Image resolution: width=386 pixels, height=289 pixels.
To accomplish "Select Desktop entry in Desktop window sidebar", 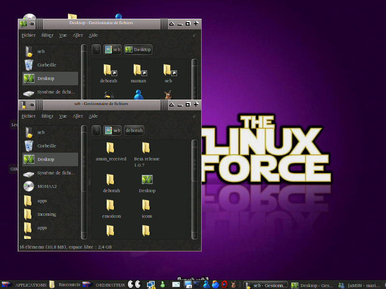I will [x=50, y=79].
